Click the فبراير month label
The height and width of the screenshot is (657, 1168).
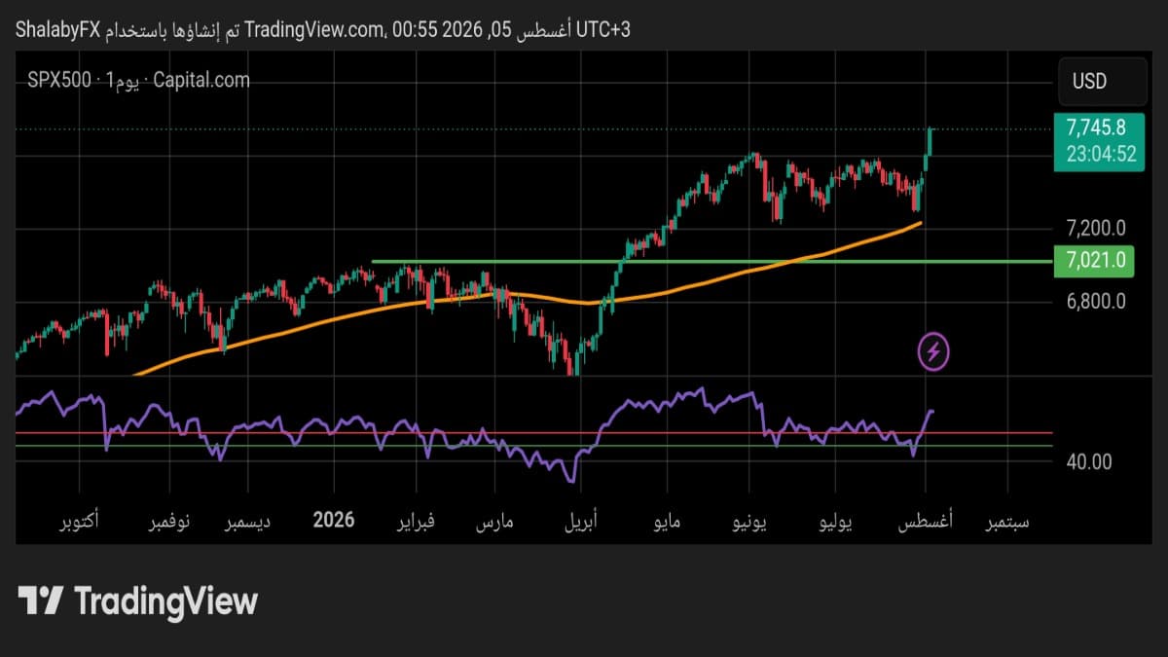(x=415, y=523)
